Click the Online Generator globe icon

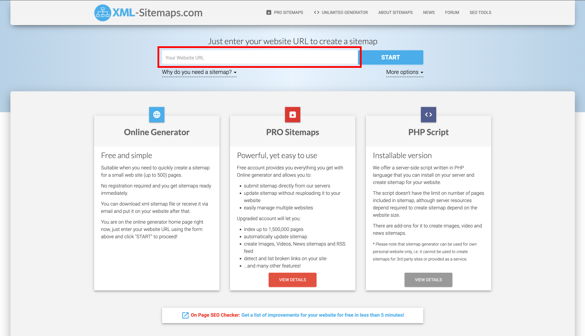tap(157, 114)
